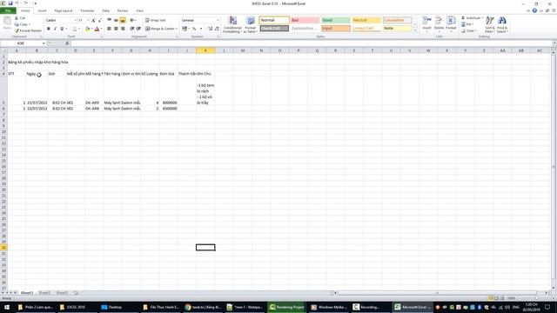
Task: Apply the Neutral cell style
Action: tap(366, 20)
